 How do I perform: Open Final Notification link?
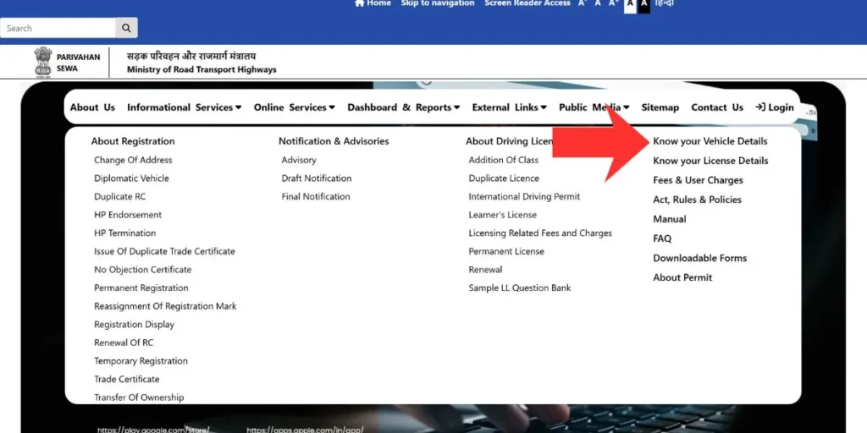pyautogui.click(x=316, y=196)
